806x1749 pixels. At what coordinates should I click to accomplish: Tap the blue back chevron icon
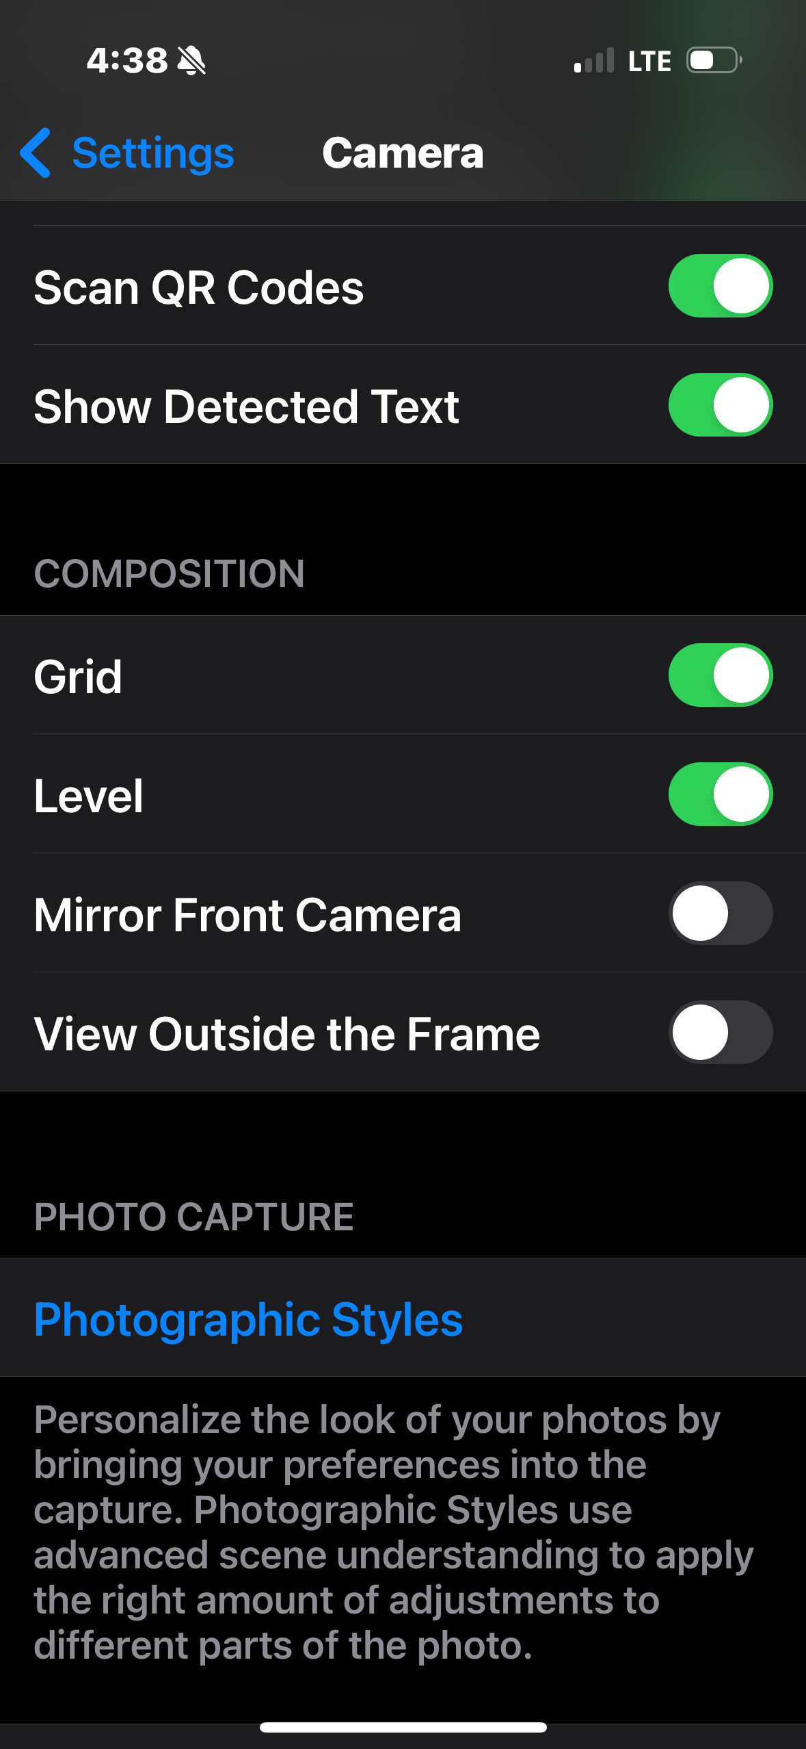pyautogui.click(x=36, y=153)
